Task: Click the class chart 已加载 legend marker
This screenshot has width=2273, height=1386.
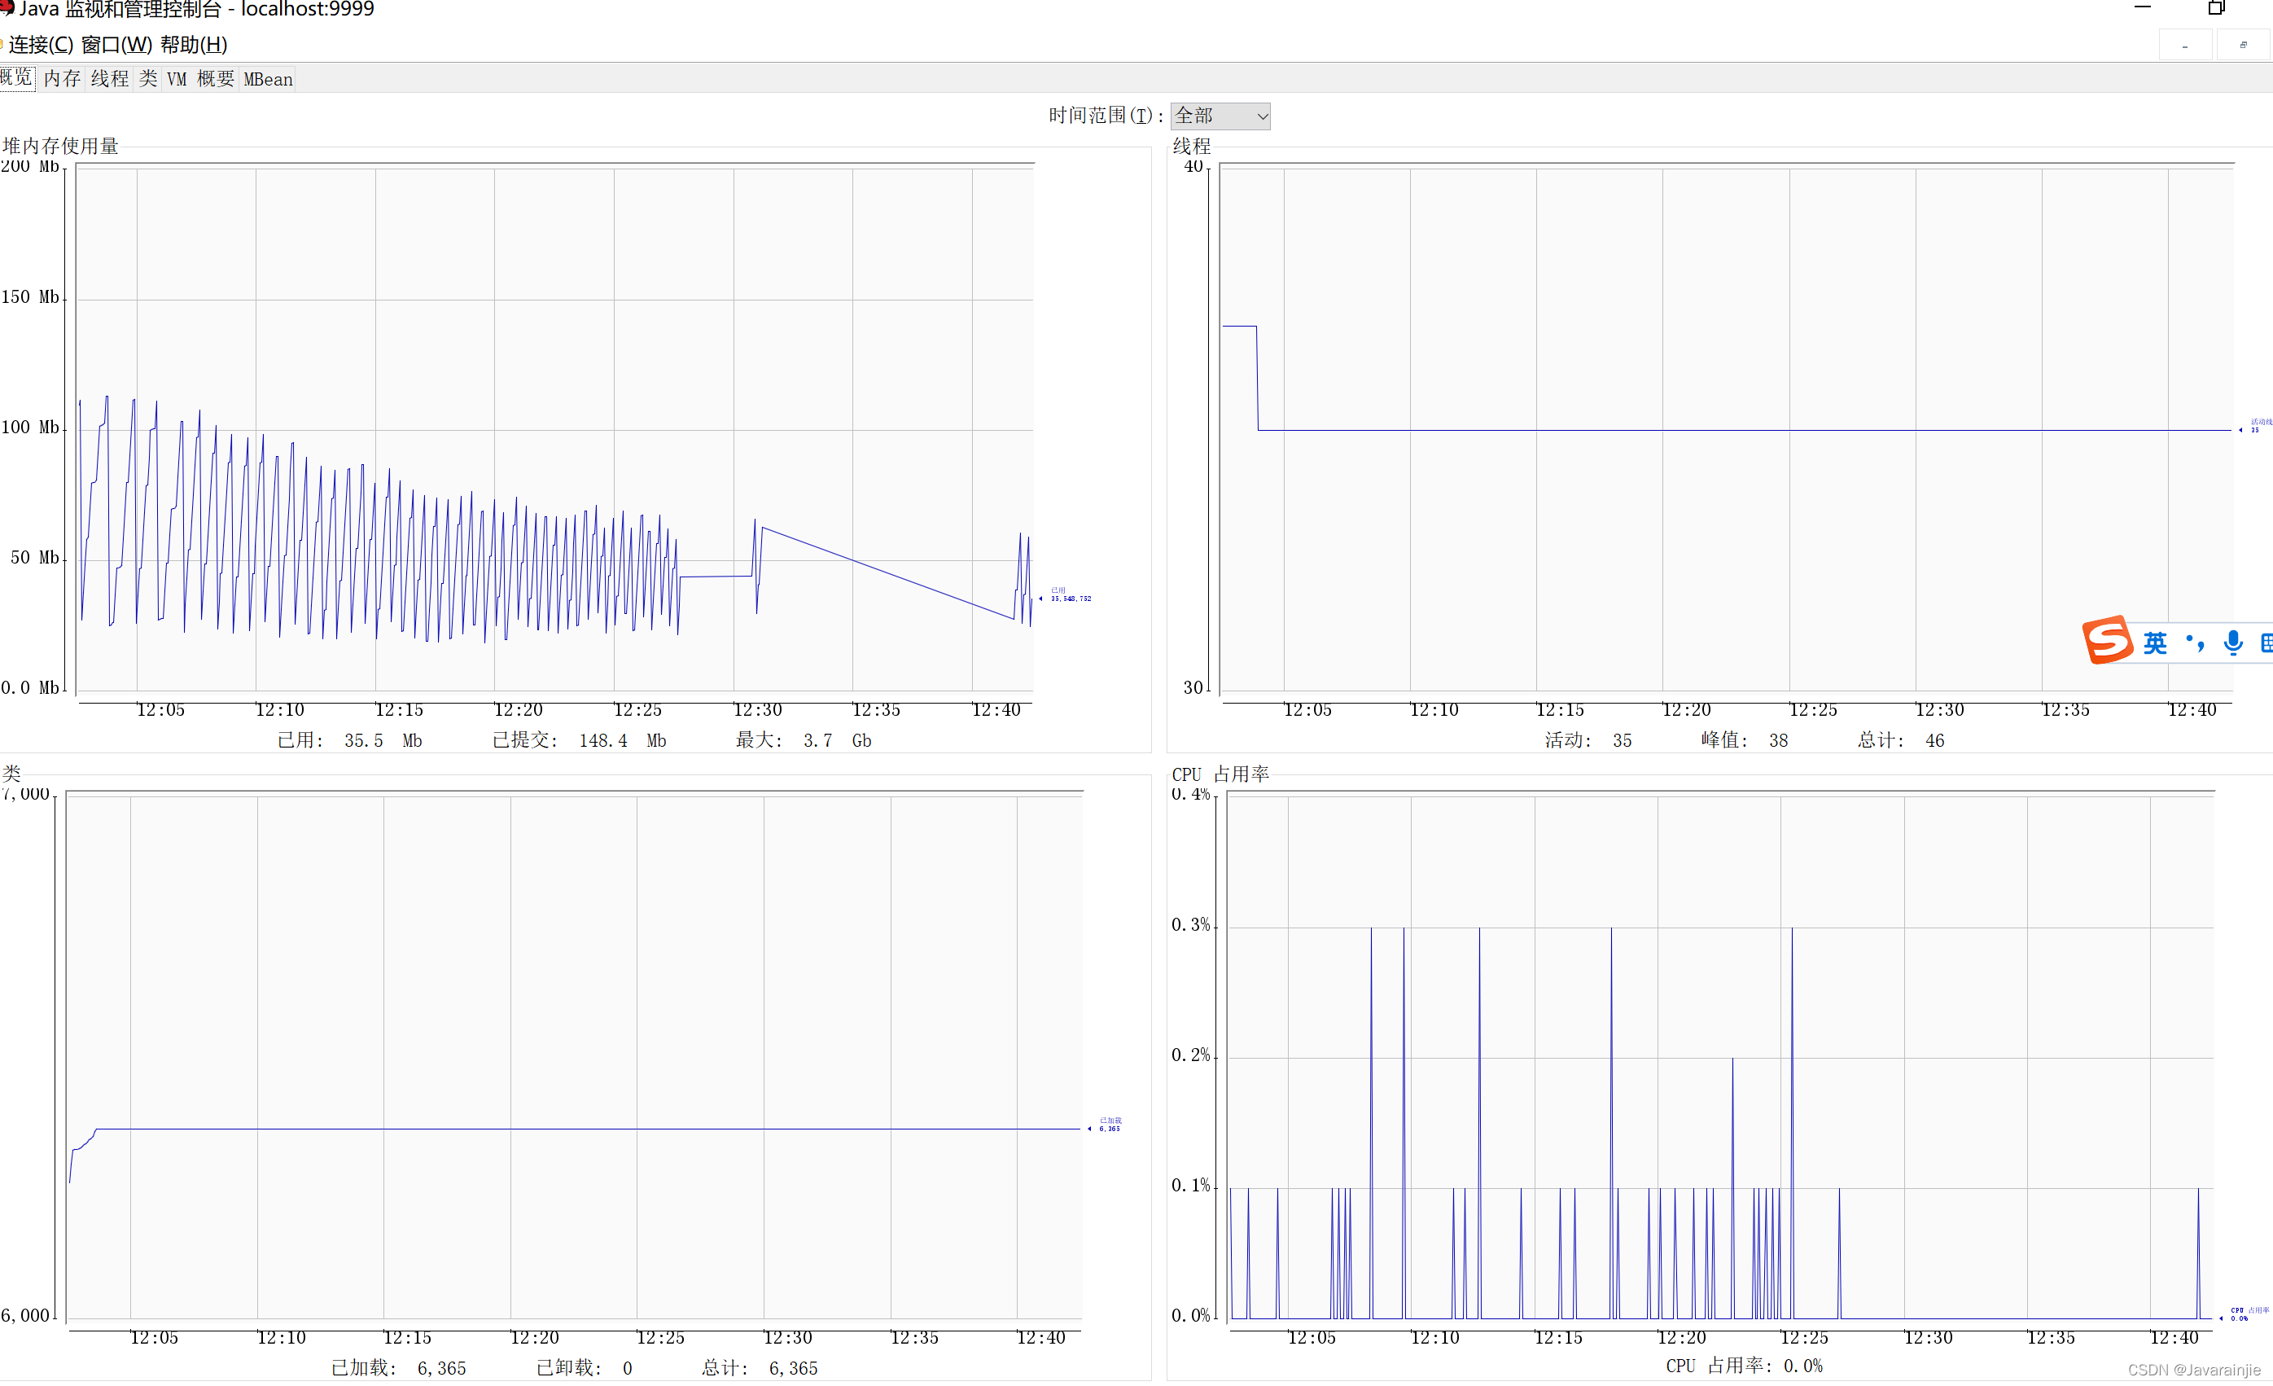Action: tap(1105, 1125)
